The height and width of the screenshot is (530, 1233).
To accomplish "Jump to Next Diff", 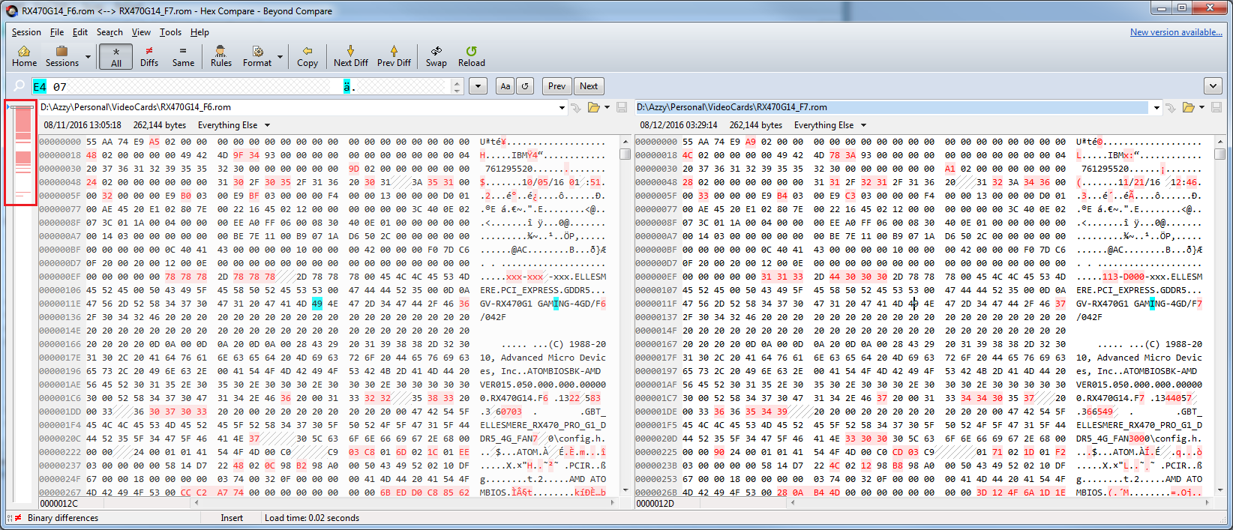I will coord(350,56).
